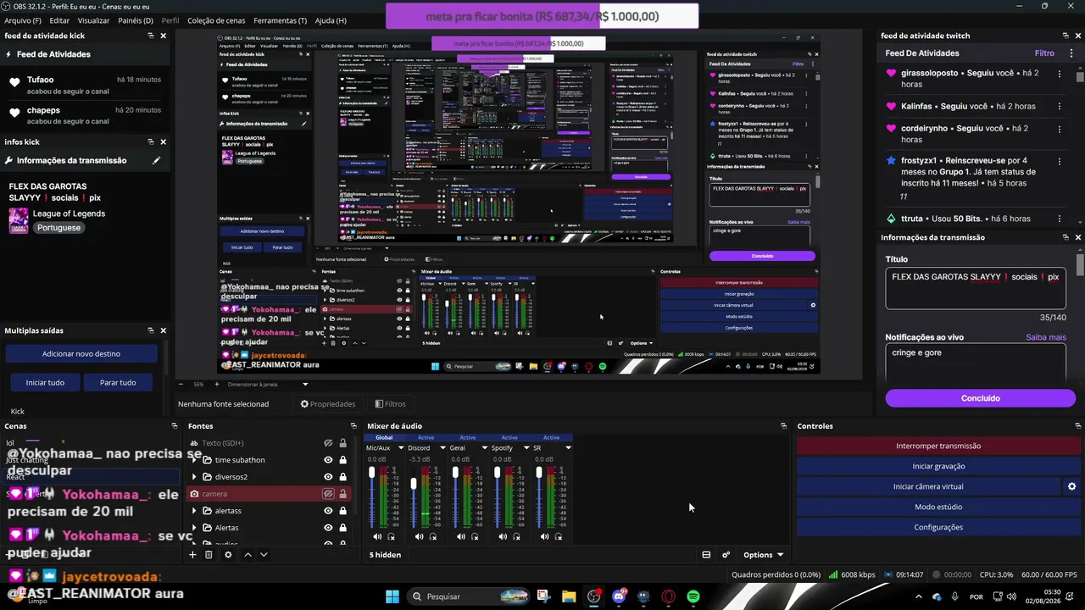The width and height of the screenshot is (1085, 610).
Task: Open more options for Kalinfas follow event
Action: [1060, 107]
